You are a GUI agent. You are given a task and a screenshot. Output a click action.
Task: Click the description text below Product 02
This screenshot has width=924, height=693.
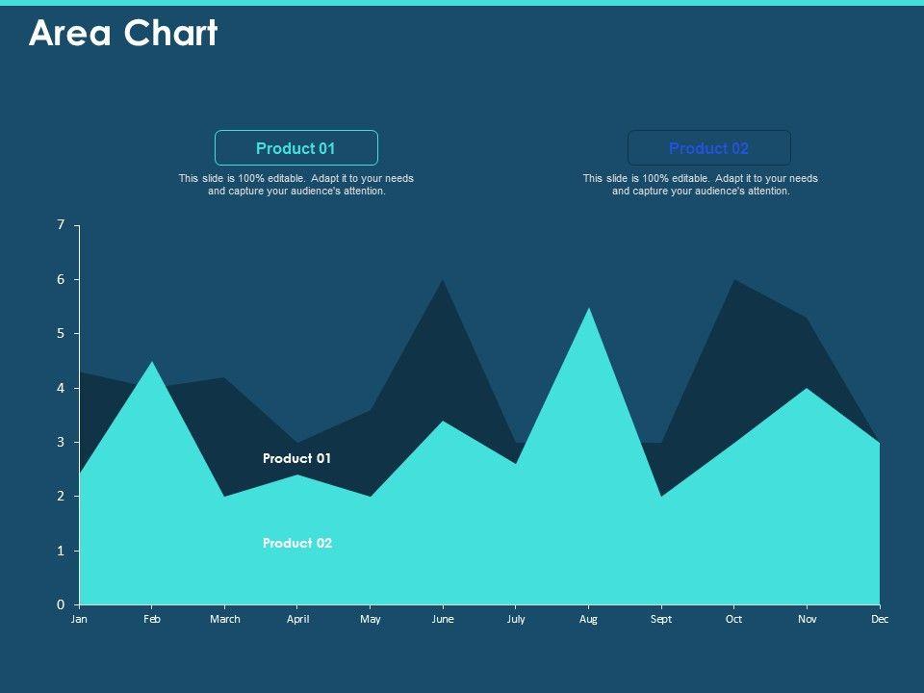(700, 185)
